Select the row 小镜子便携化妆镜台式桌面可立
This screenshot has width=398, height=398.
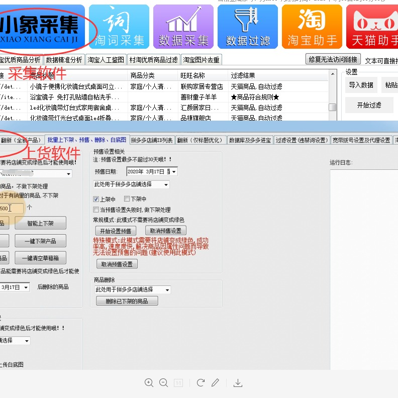coord(164,86)
